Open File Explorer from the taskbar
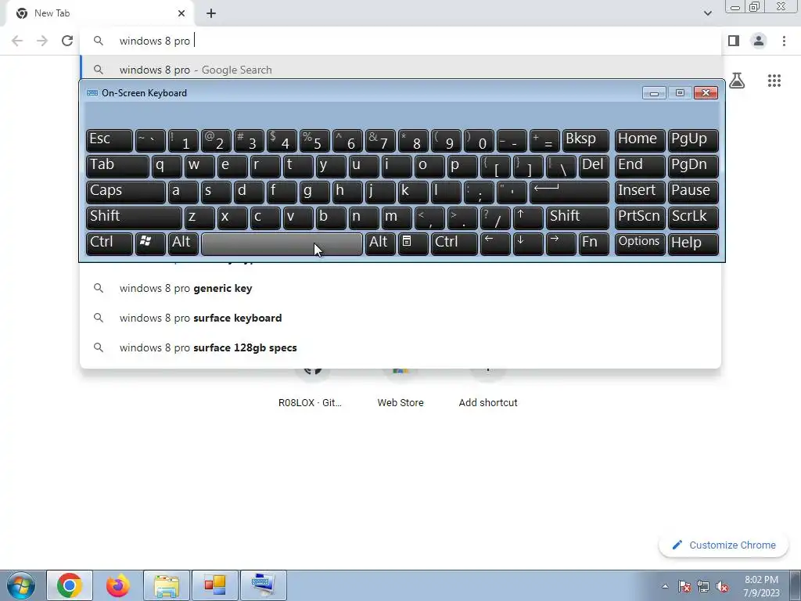Screen dimensions: 801x601 point(167,585)
